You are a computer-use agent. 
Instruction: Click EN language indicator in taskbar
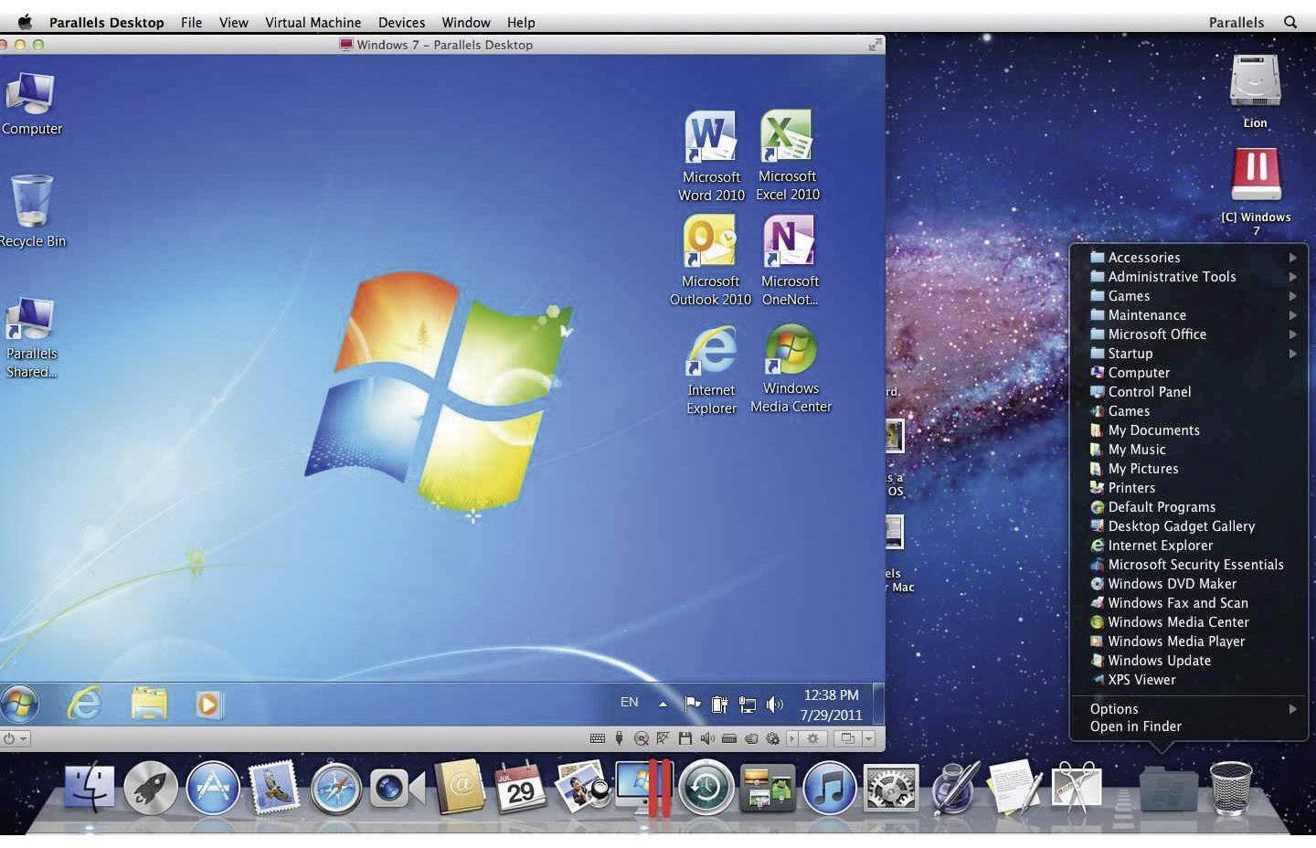point(629,703)
